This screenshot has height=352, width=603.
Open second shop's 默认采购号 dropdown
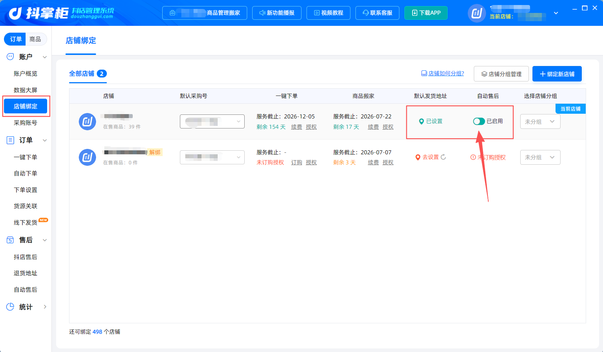(212, 157)
